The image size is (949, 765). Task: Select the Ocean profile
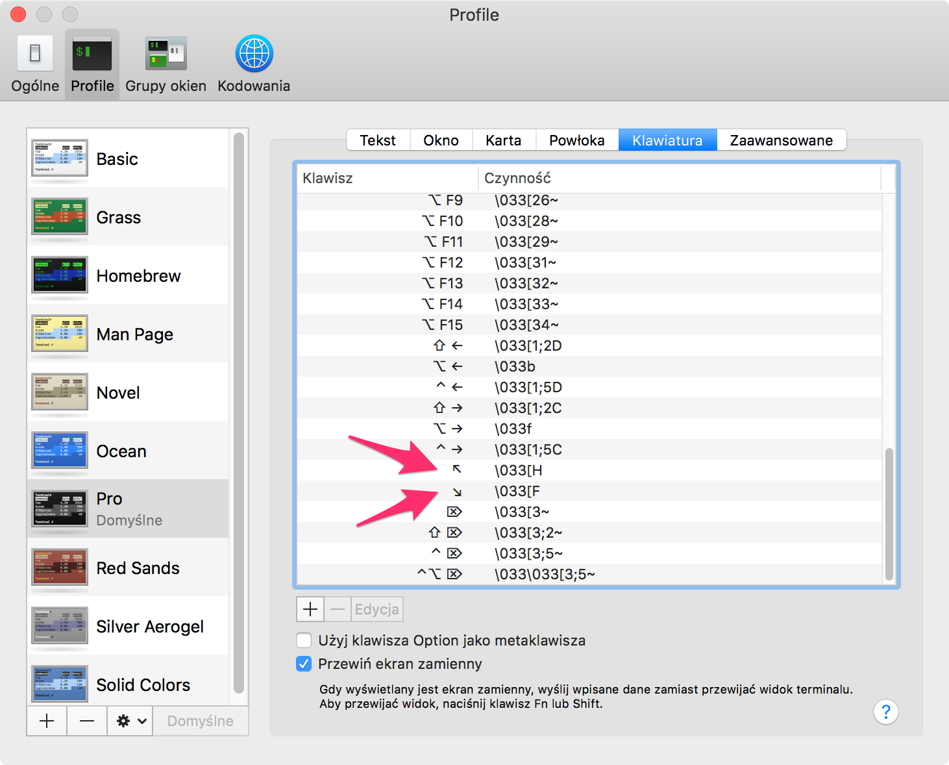pos(128,451)
